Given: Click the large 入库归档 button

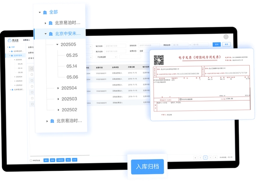Looking at the screenshot, I should click(147, 166).
